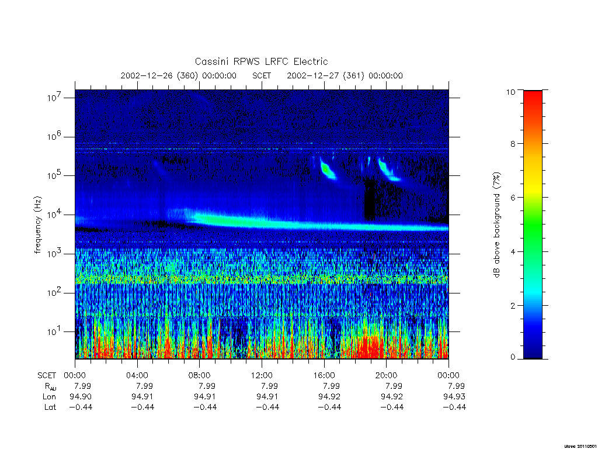
Task: Pick the yellow band of the colorbar
Action: click(x=533, y=187)
